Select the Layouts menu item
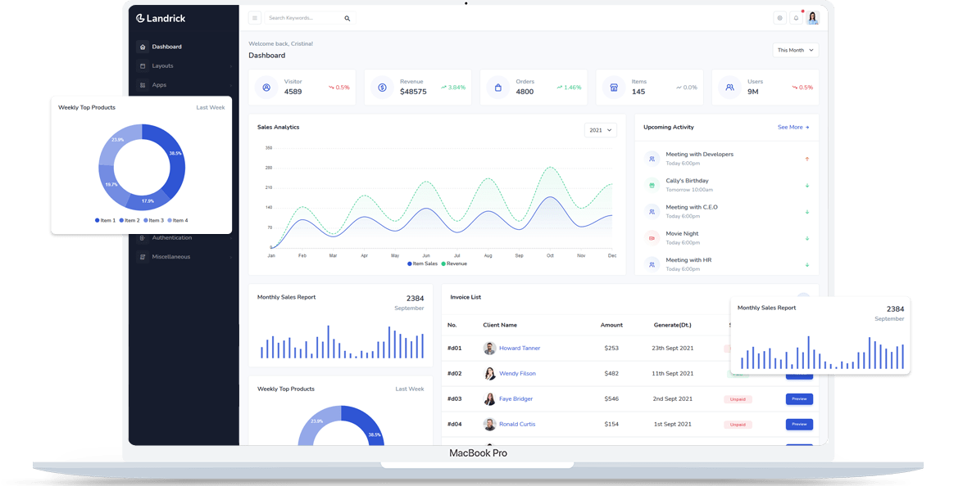963x486 pixels. pos(161,65)
